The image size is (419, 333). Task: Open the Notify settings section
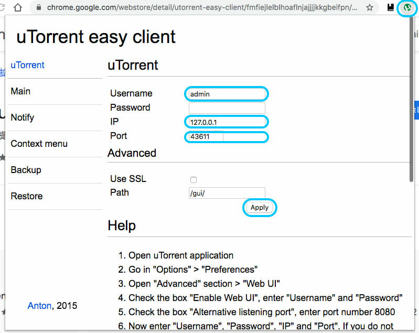(x=23, y=117)
